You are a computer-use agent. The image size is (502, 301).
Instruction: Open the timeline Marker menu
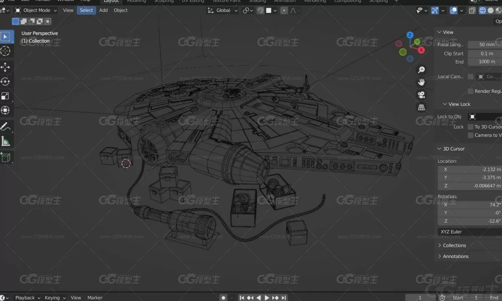point(95,298)
